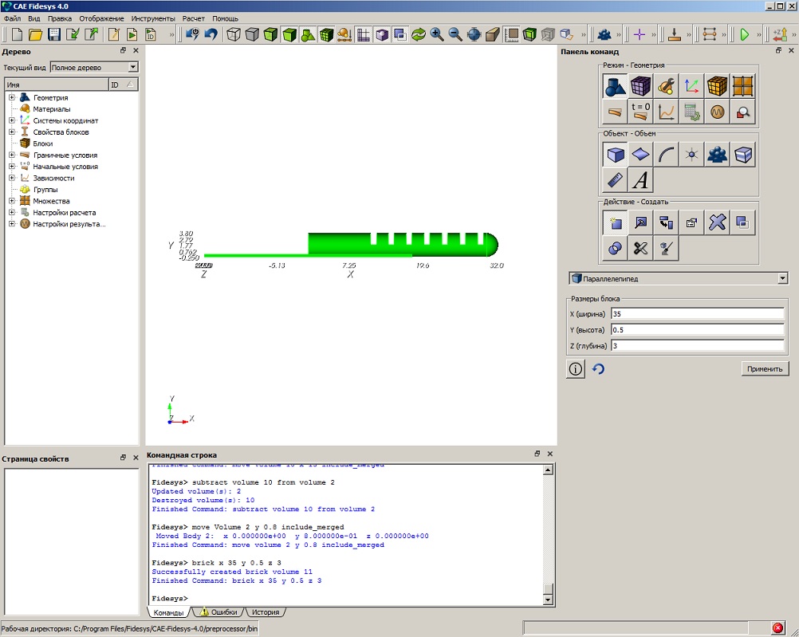Click the red stop icon in status bar
Viewport: 799px width, 637px height.
777,627
